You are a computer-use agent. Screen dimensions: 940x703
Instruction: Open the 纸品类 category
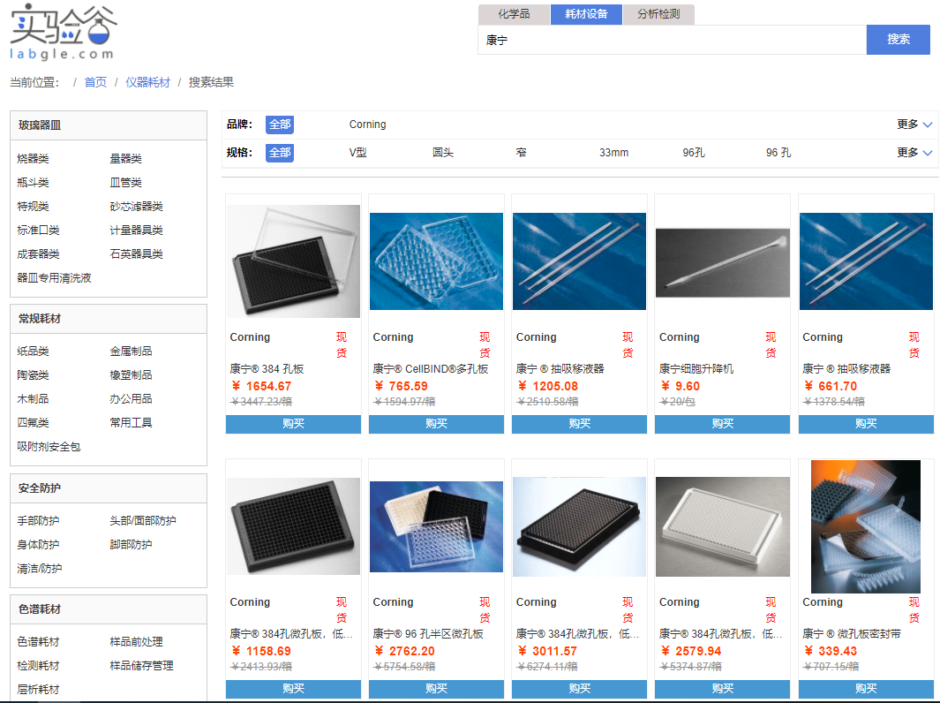pyautogui.click(x=33, y=351)
